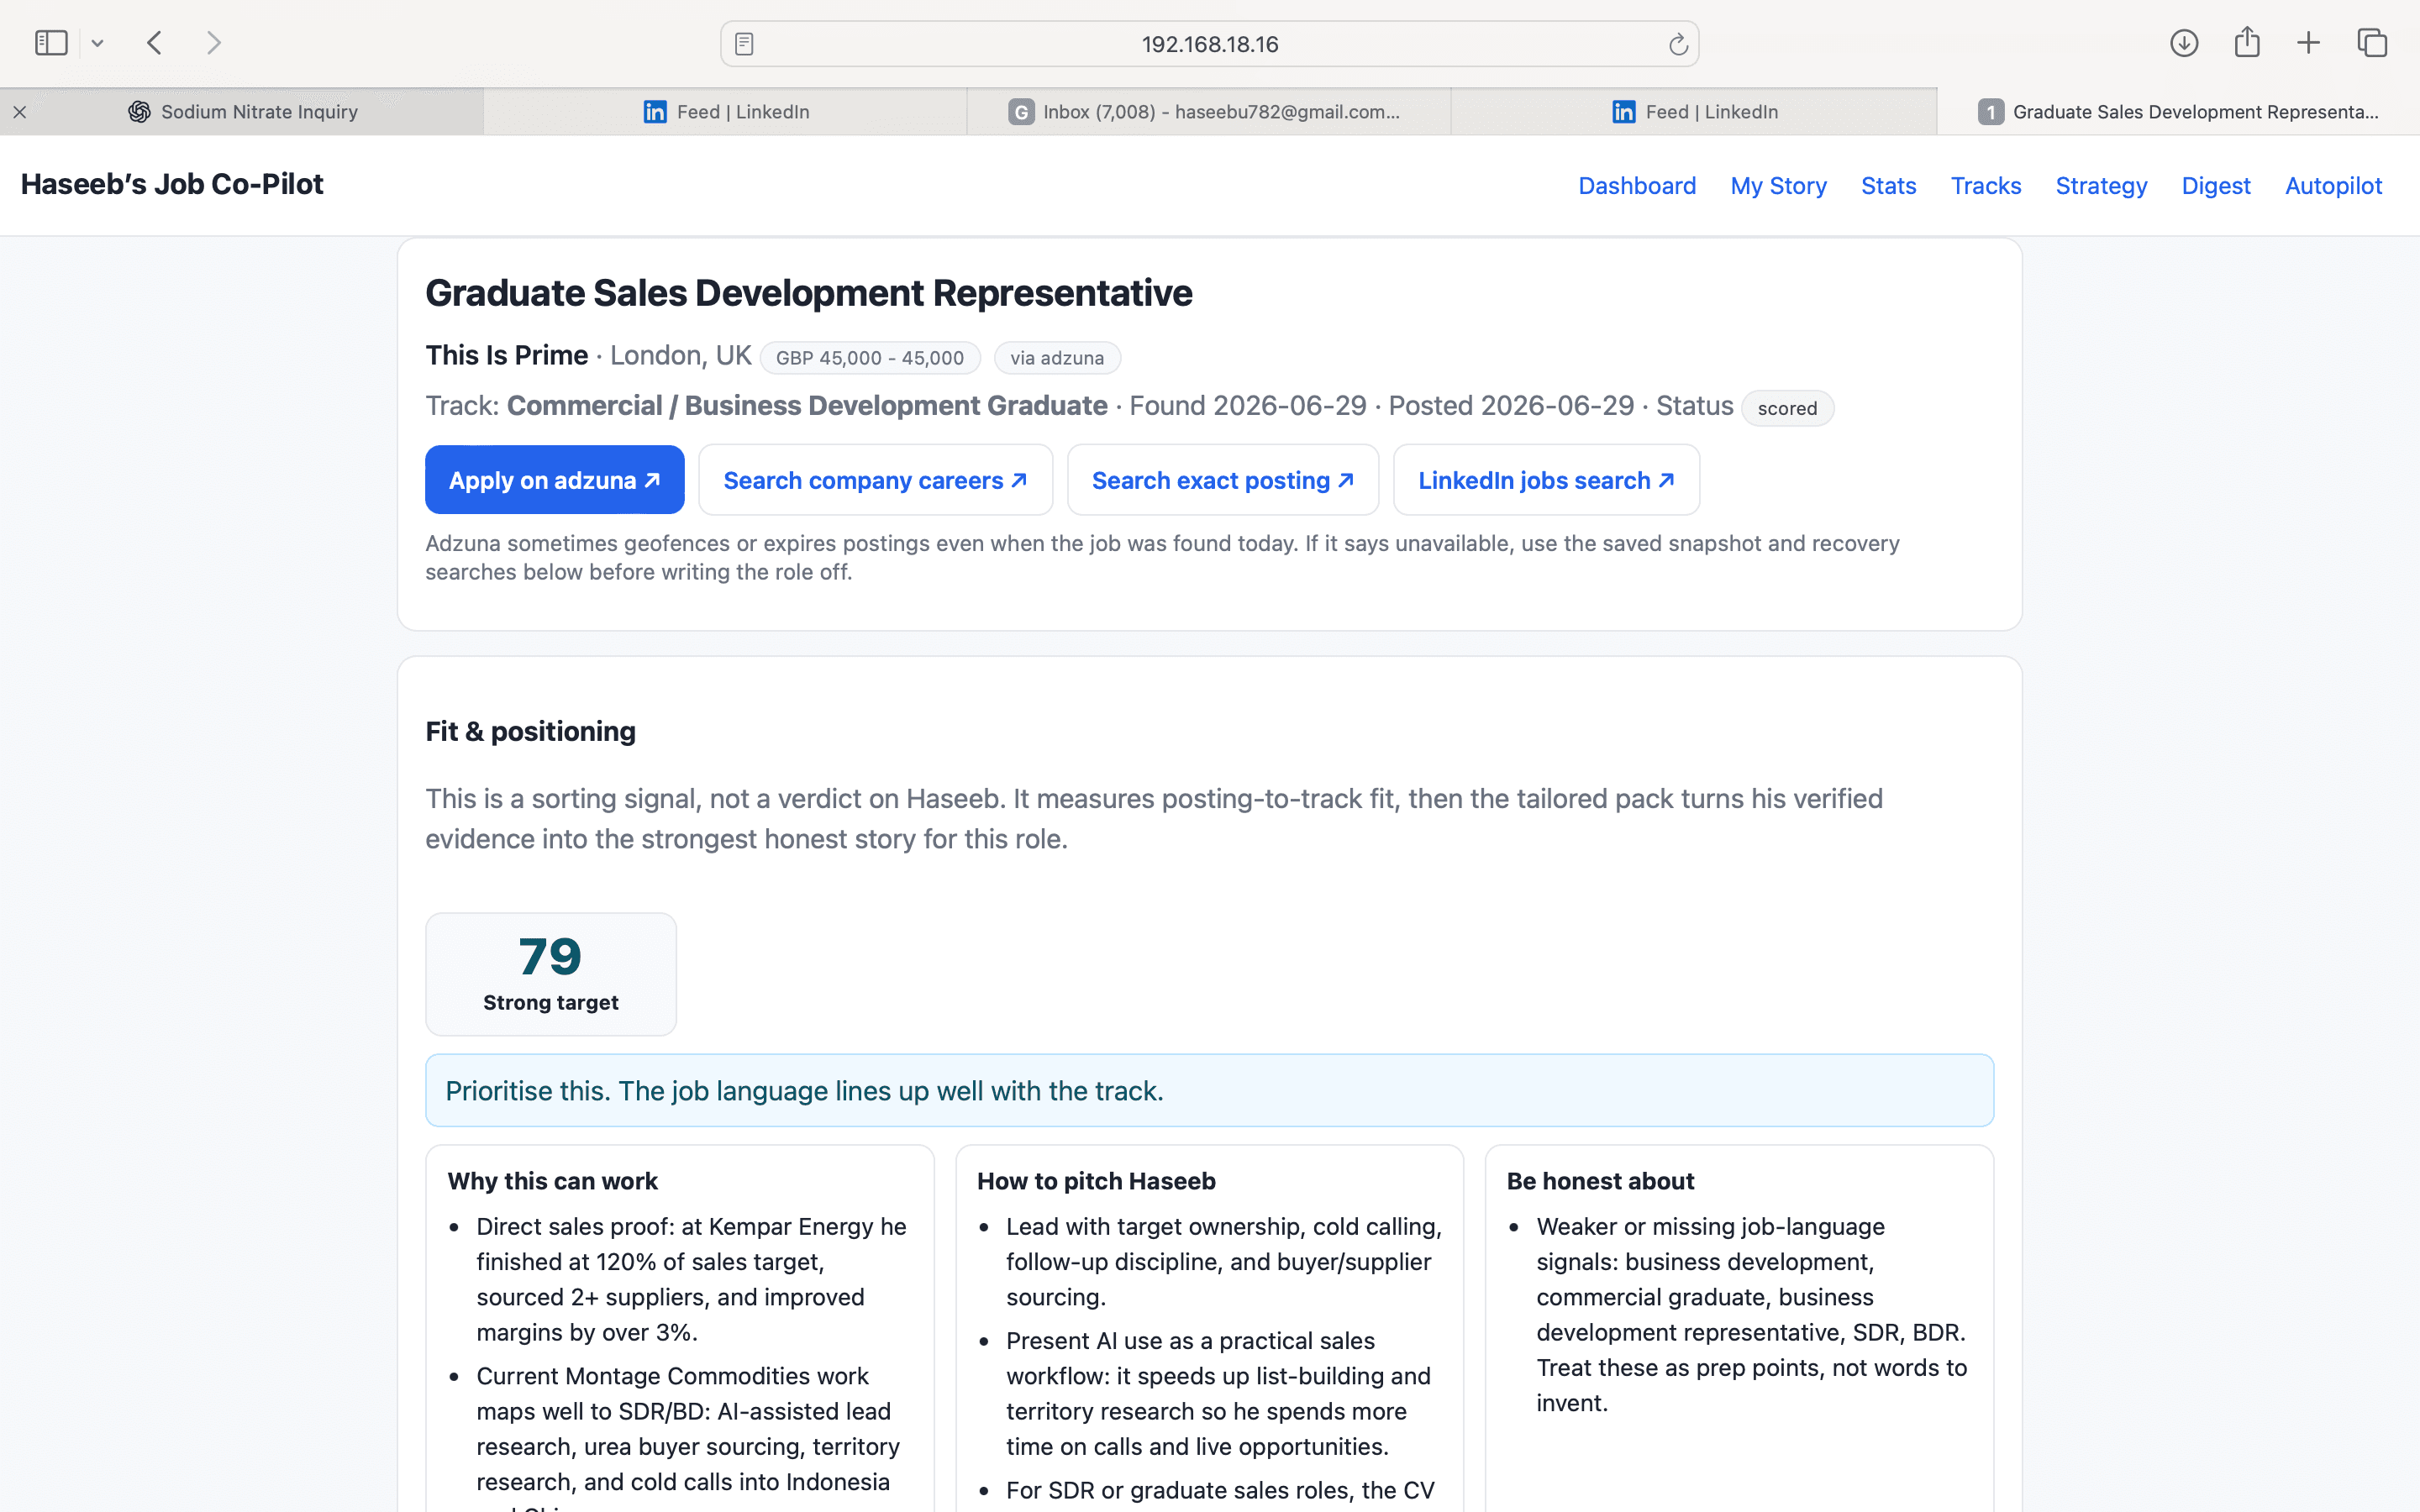Add a new tab with plus icon
Image resolution: width=2420 pixels, height=1512 pixels.
click(2308, 43)
